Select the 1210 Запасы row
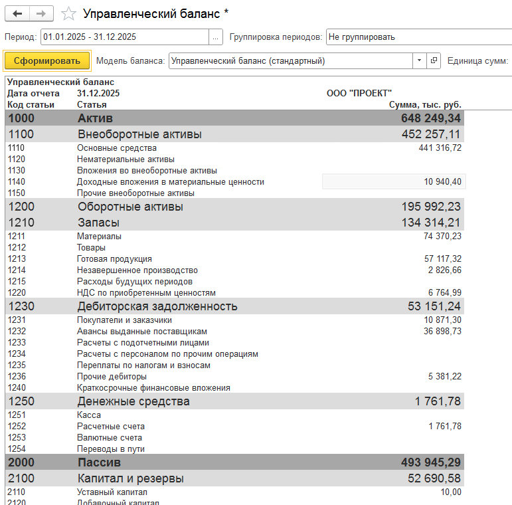Screen dimensions: 512x505 coord(234,223)
